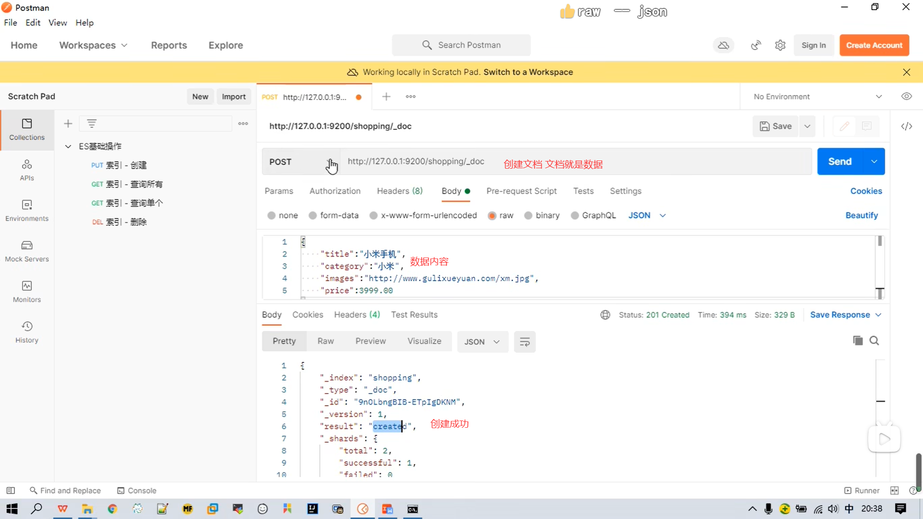Viewport: 923px width, 519px height.
Task: Open the Postman settings gear
Action: click(x=780, y=45)
